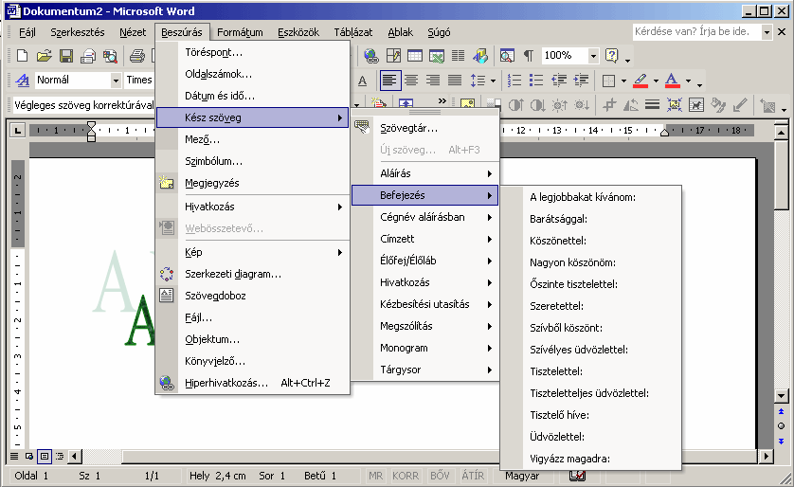Toggle bulleted list
The height and width of the screenshot is (487, 794).
coord(536,80)
